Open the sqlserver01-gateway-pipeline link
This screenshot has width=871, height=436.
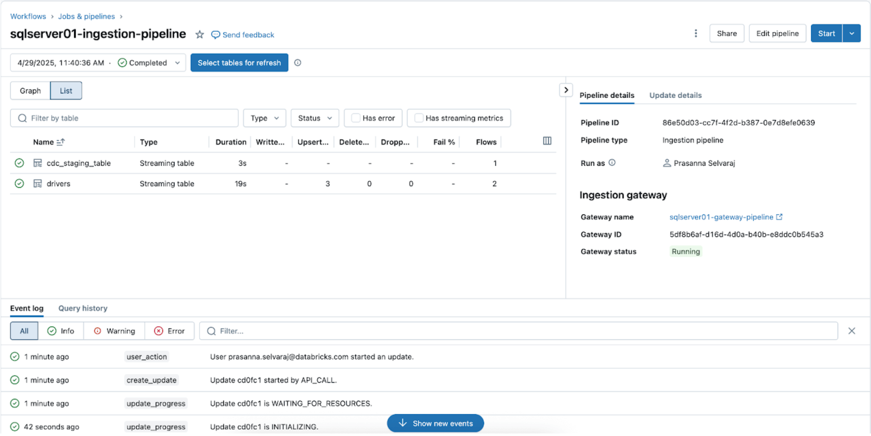pyautogui.click(x=721, y=217)
